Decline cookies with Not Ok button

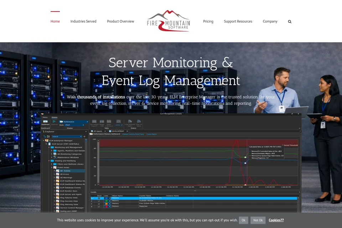point(258,221)
